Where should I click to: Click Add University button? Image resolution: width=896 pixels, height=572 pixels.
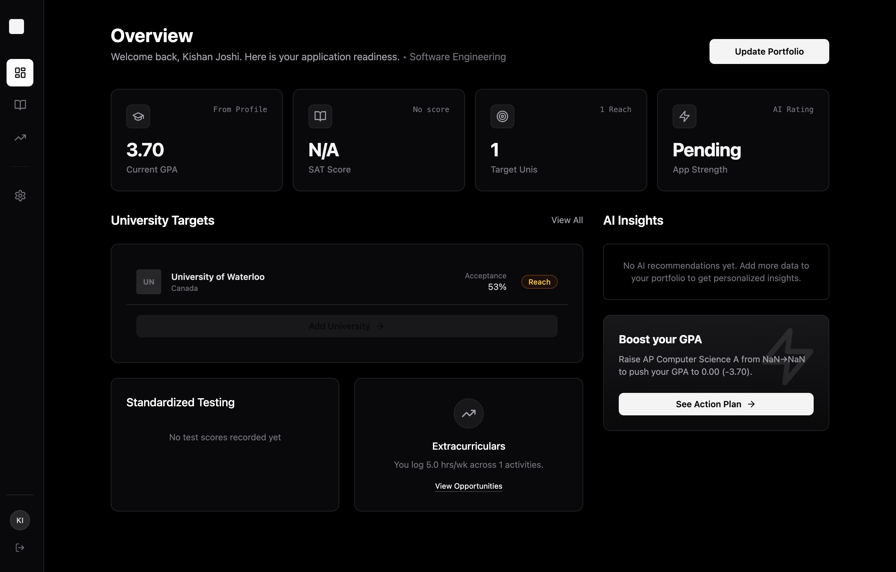pyautogui.click(x=346, y=326)
